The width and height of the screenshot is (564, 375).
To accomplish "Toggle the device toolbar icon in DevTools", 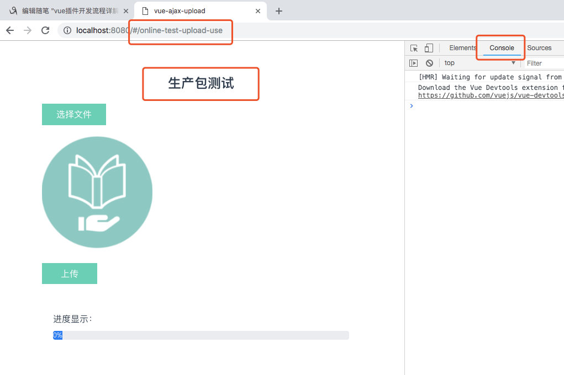I will click(428, 48).
